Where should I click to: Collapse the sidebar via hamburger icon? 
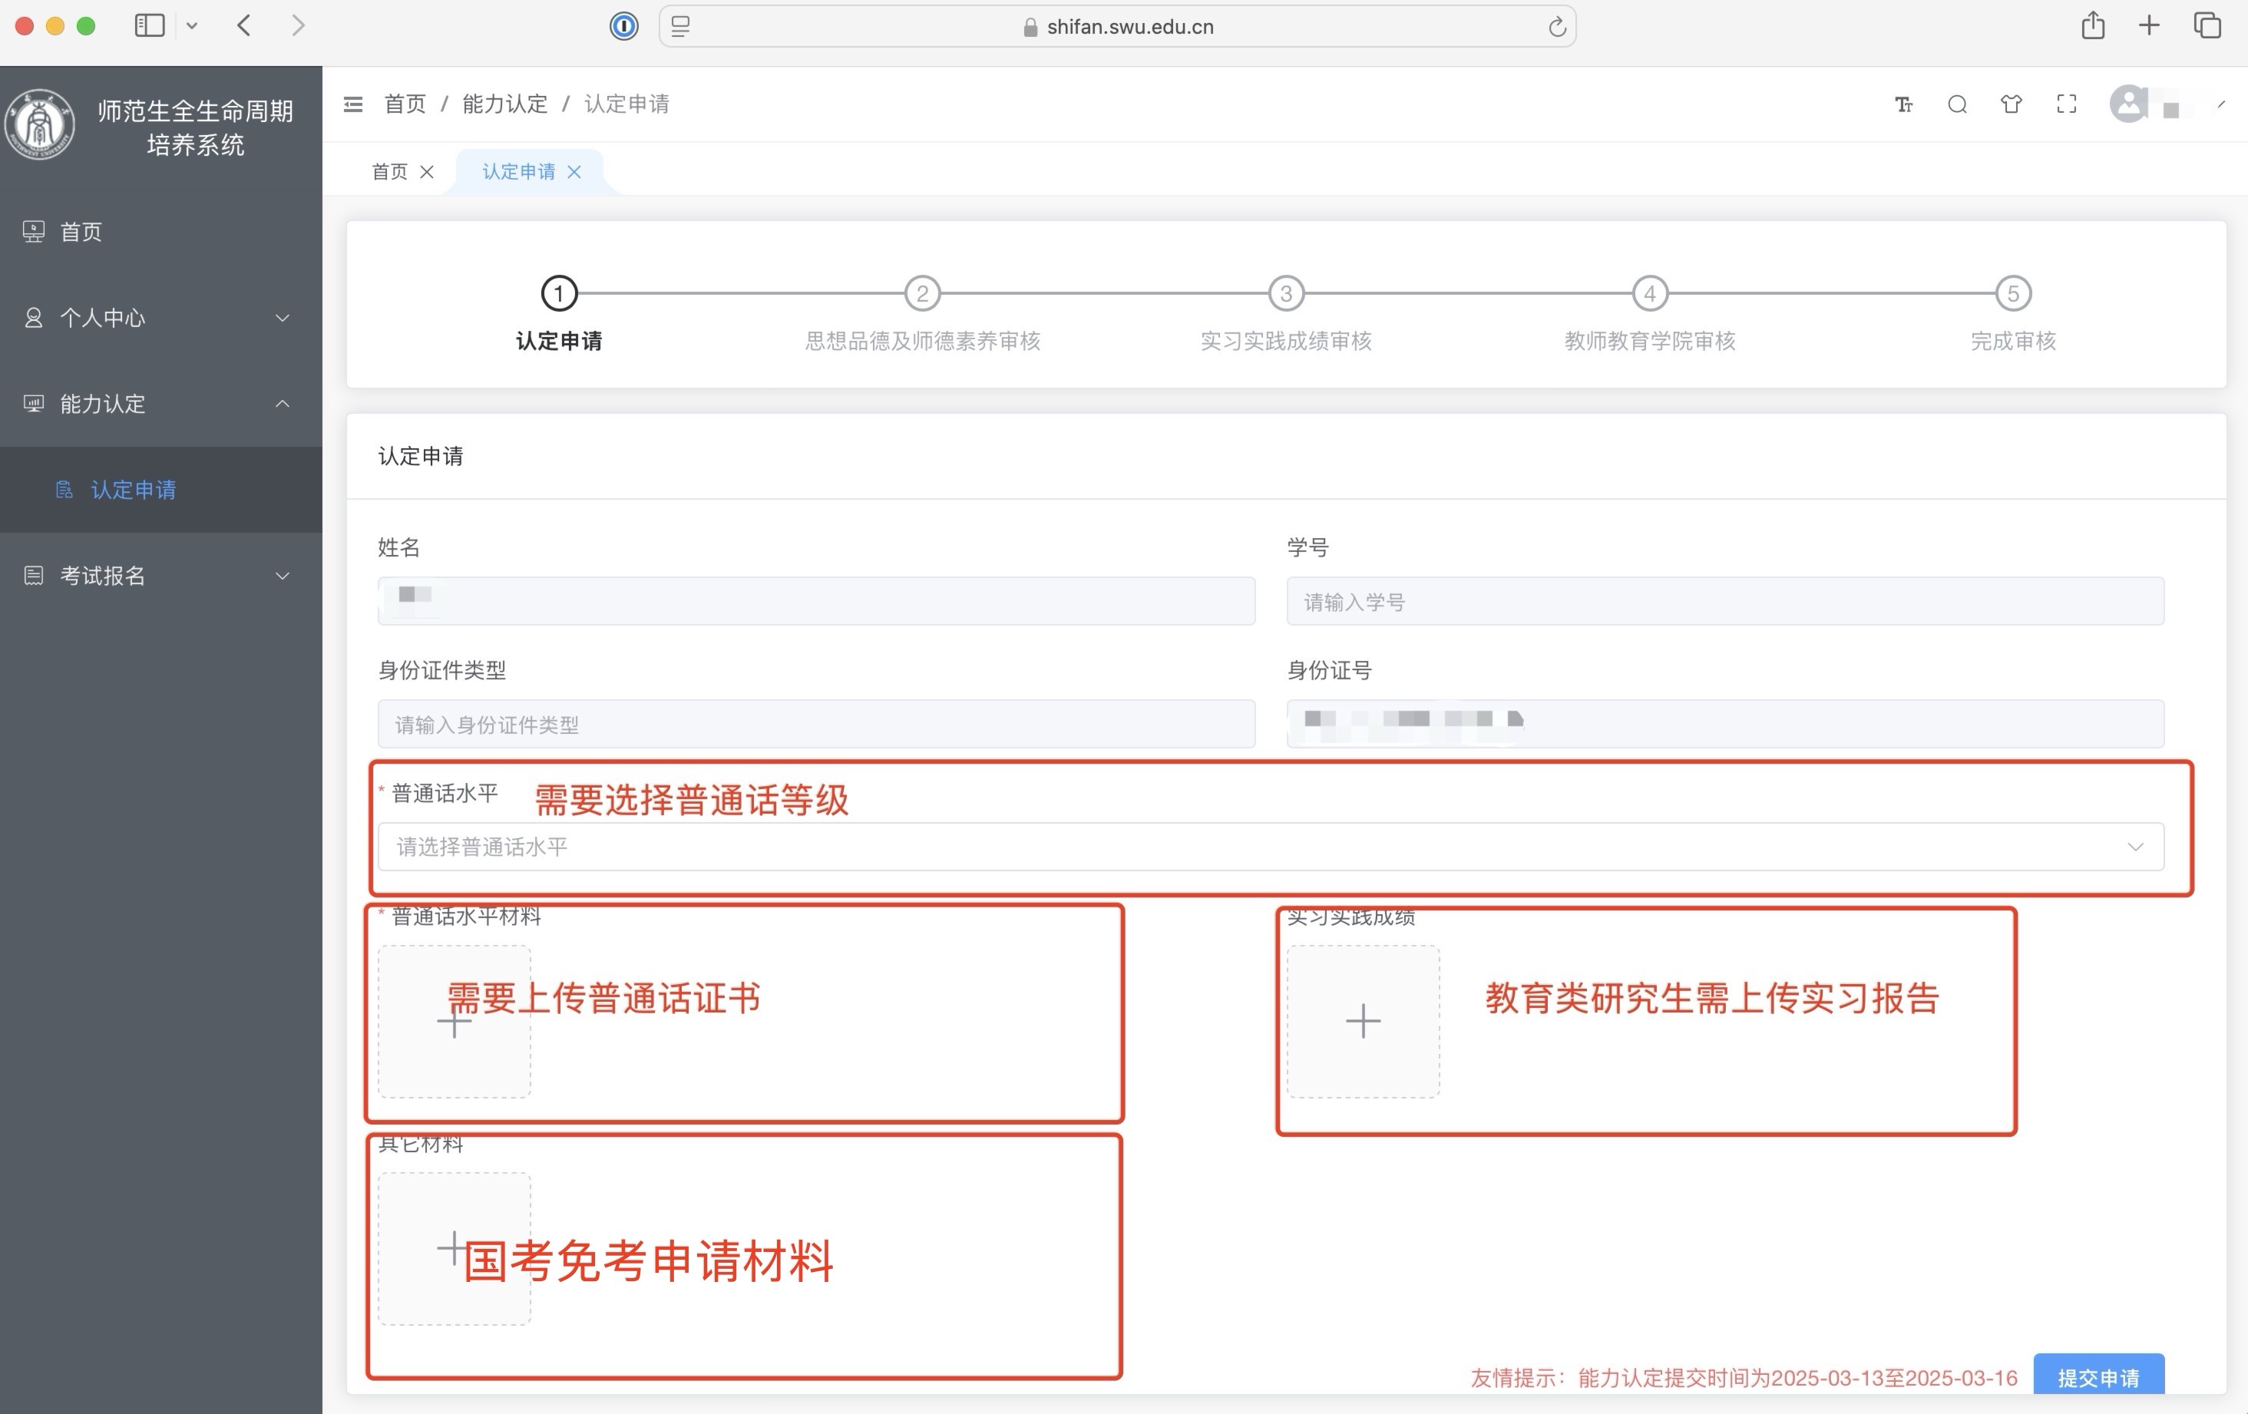coord(353,104)
